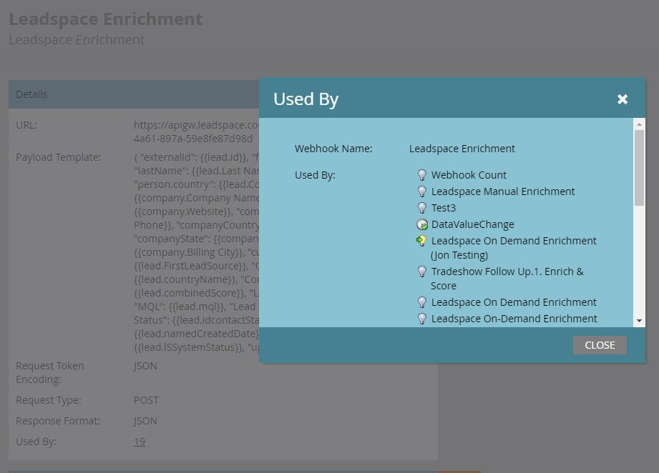
Task: Click the Request Type value POST
Action: 146,400
